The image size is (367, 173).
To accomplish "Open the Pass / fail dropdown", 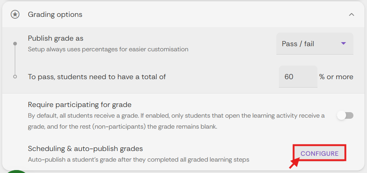I will click(314, 44).
